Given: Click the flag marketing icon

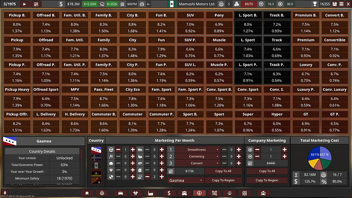Looking at the screenshot, I should (x=111, y=157).
